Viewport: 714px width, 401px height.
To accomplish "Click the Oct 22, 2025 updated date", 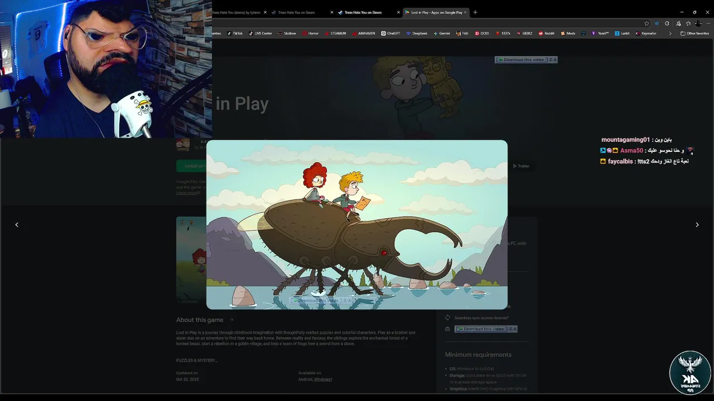I will click(x=187, y=379).
